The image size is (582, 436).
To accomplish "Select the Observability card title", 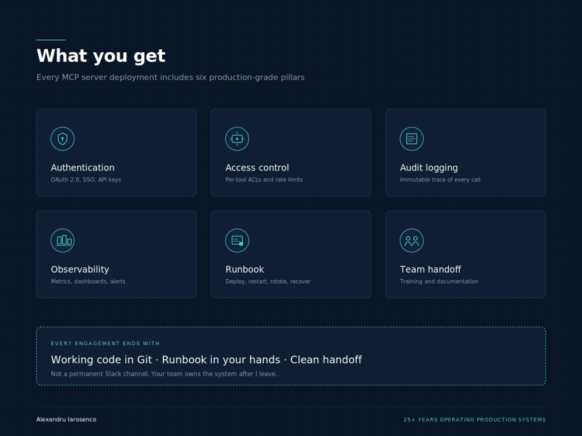I will pos(80,270).
